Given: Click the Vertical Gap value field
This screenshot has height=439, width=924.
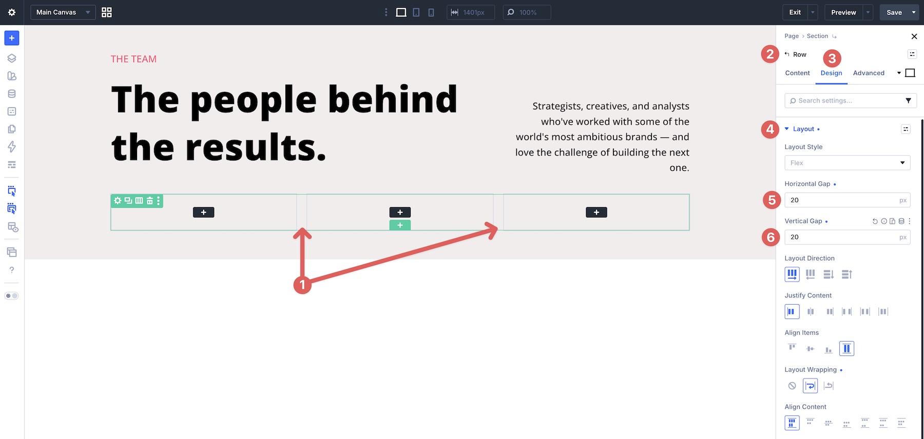Looking at the screenshot, I should [x=848, y=237].
